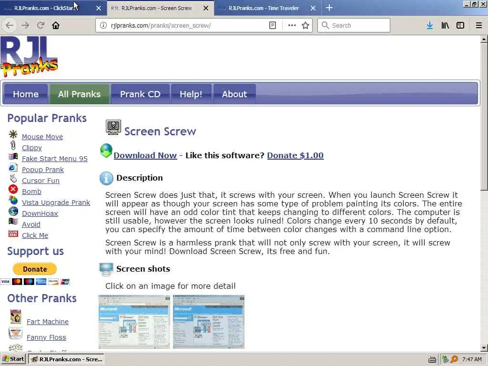Click the red Bomb icon
The height and width of the screenshot is (366, 488).
click(x=13, y=189)
